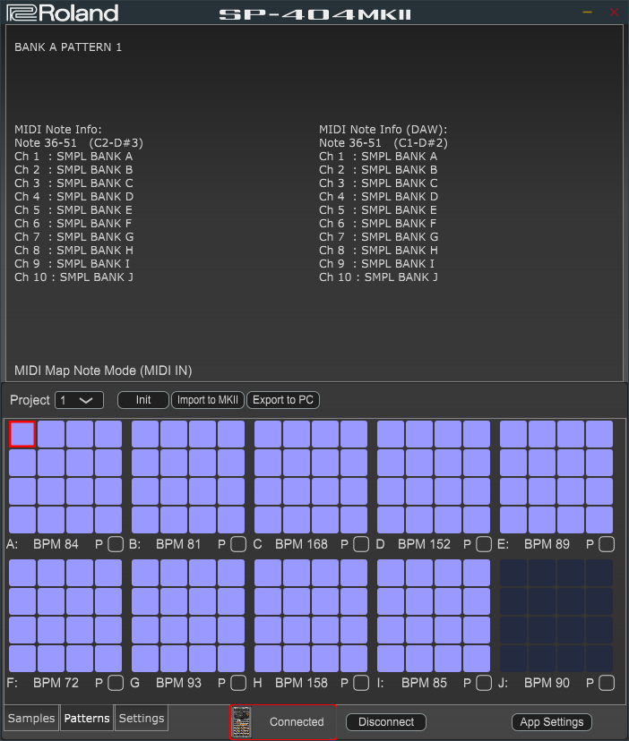Toggle the P checkbox for bank I
The image size is (629, 741).
pos(484,683)
